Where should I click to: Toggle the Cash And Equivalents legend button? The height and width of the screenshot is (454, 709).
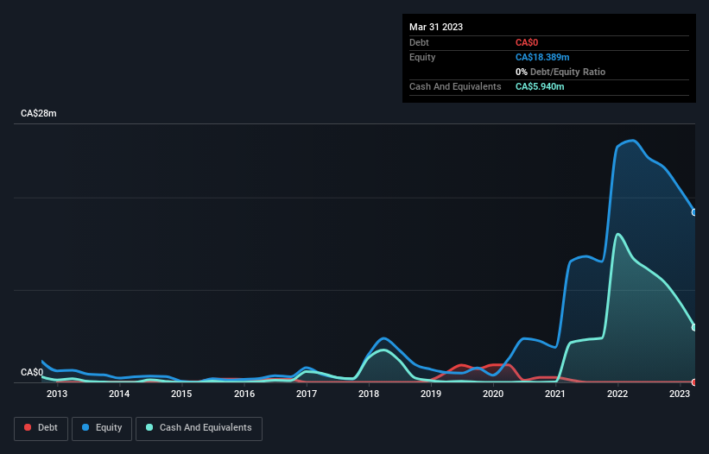click(199, 428)
